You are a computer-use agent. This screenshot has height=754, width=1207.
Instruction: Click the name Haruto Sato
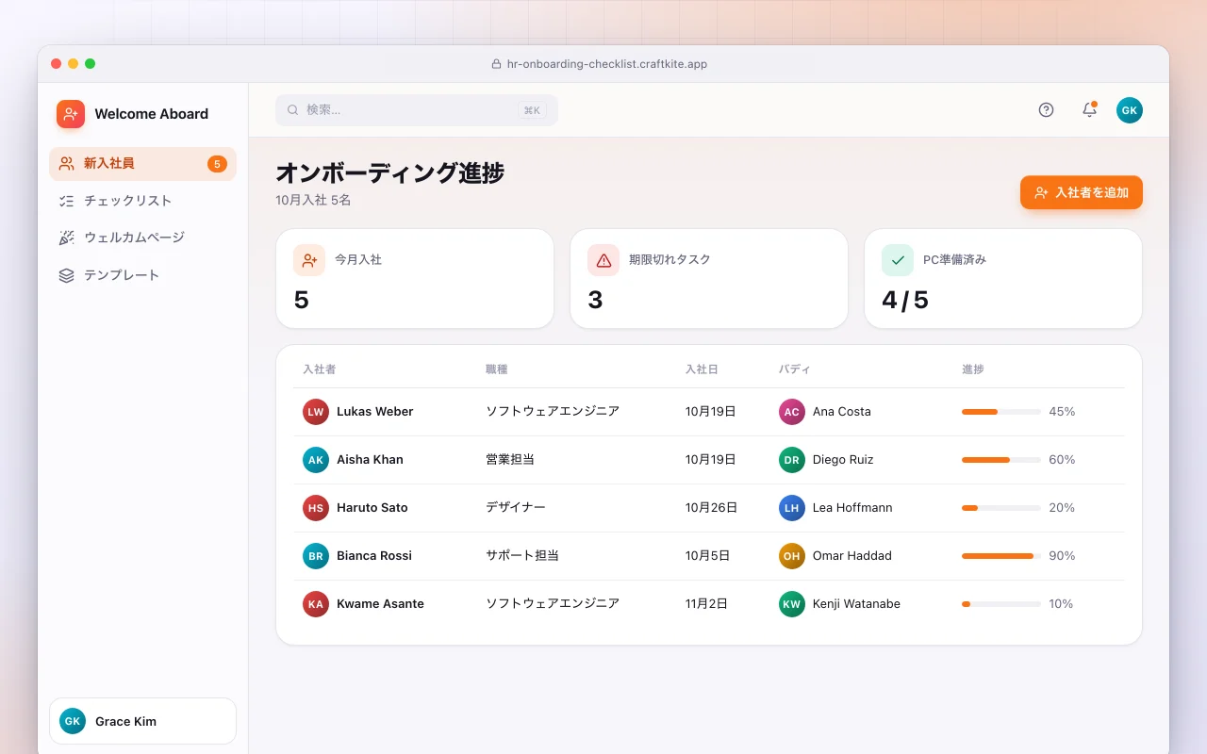coord(372,508)
